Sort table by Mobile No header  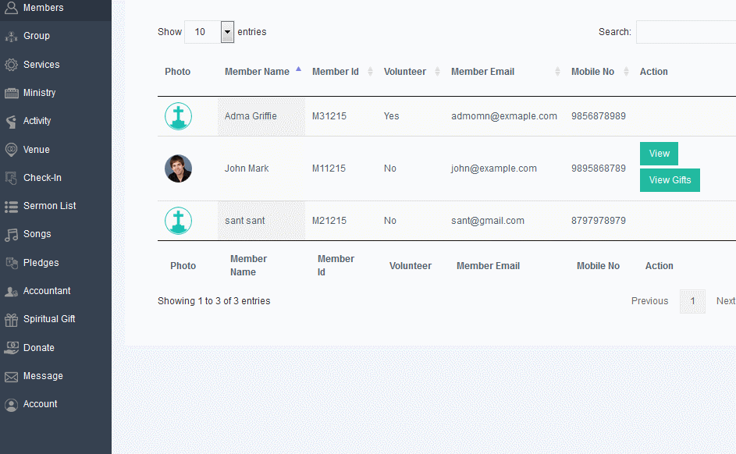(x=593, y=71)
